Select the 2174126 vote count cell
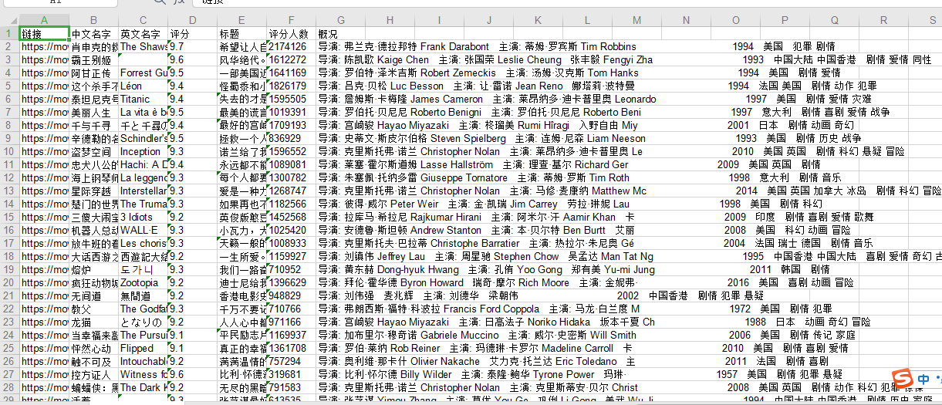The width and height of the screenshot is (942, 405). (292, 46)
